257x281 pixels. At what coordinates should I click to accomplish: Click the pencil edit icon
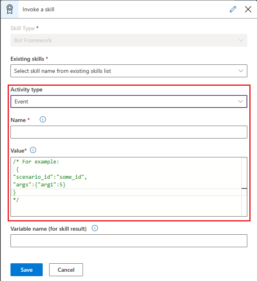pos(233,9)
